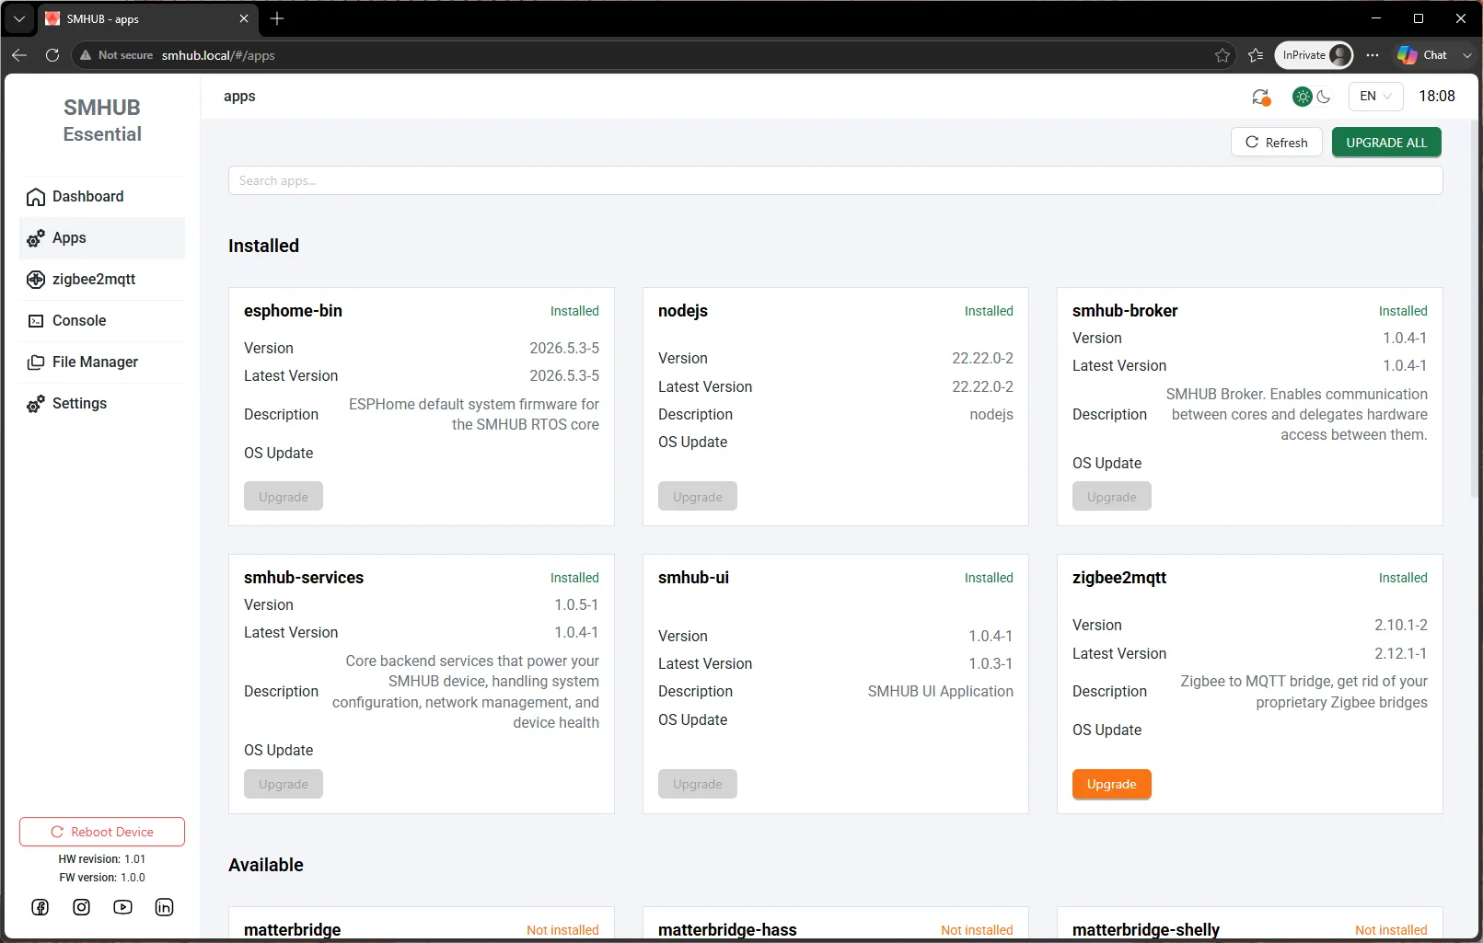The height and width of the screenshot is (943, 1483).
Task: Click the Console terminal icon
Action: point(36,321)
